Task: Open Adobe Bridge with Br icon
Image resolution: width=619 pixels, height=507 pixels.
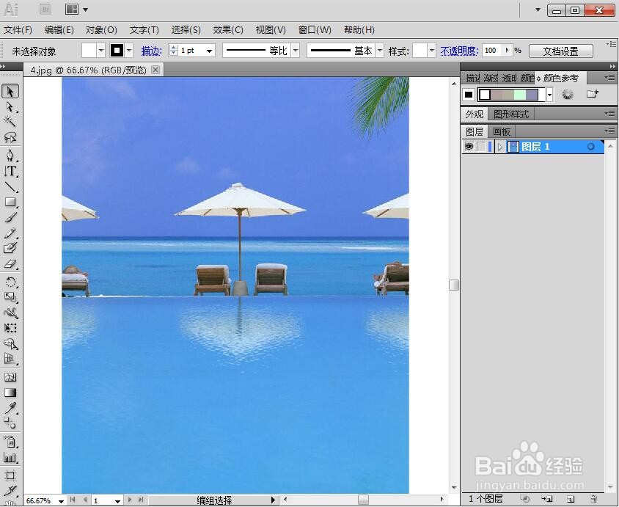Action: [45, 10]
